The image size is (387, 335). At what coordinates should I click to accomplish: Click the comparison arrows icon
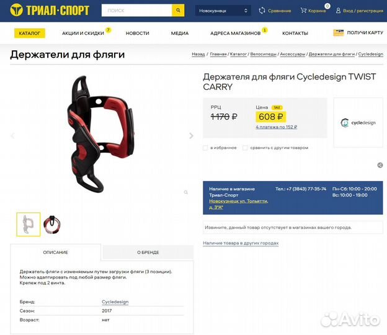262,11
